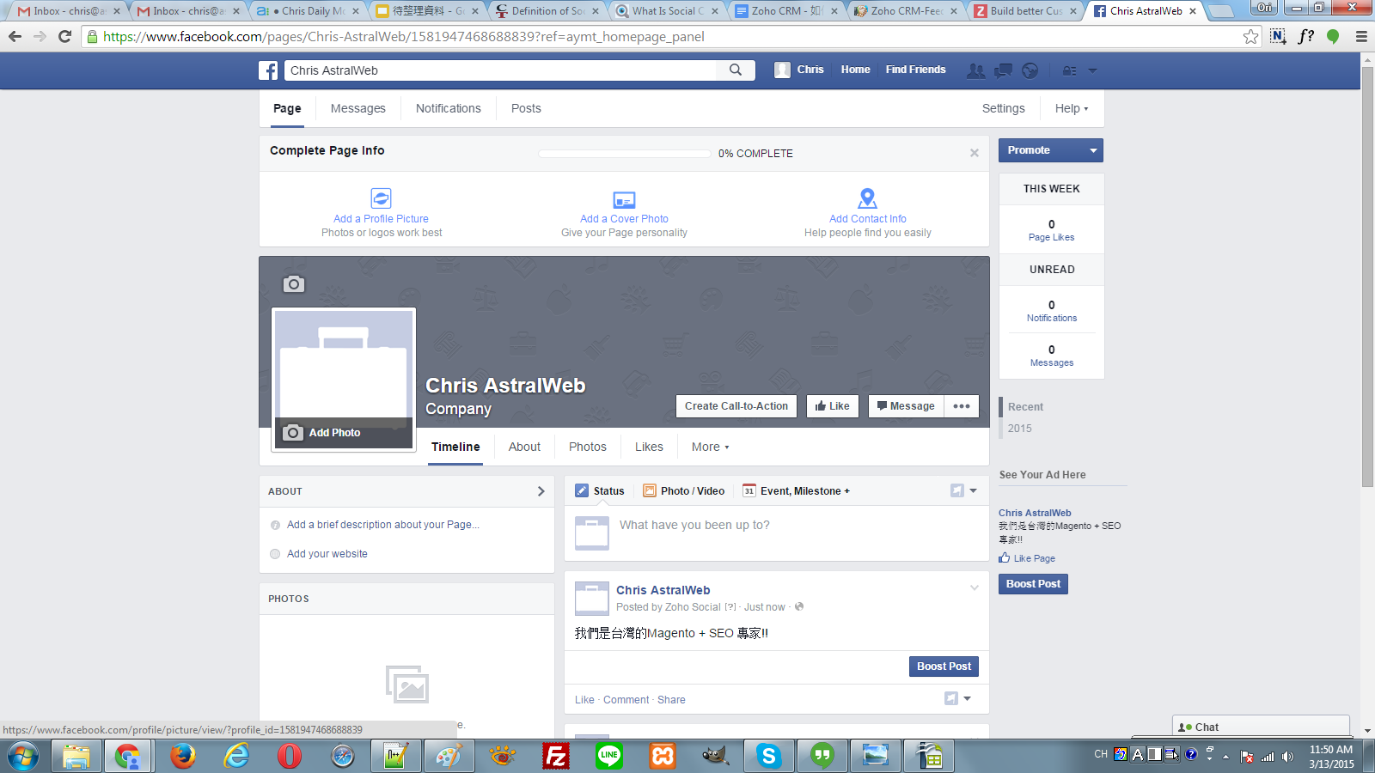
Task: Click the Facebook search input field
Action: point(502,70)
